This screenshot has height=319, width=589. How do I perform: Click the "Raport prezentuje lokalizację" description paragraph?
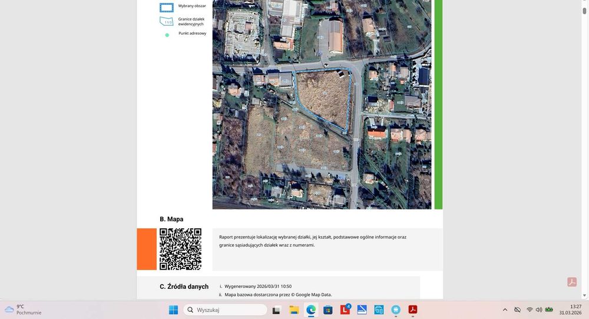313,241
